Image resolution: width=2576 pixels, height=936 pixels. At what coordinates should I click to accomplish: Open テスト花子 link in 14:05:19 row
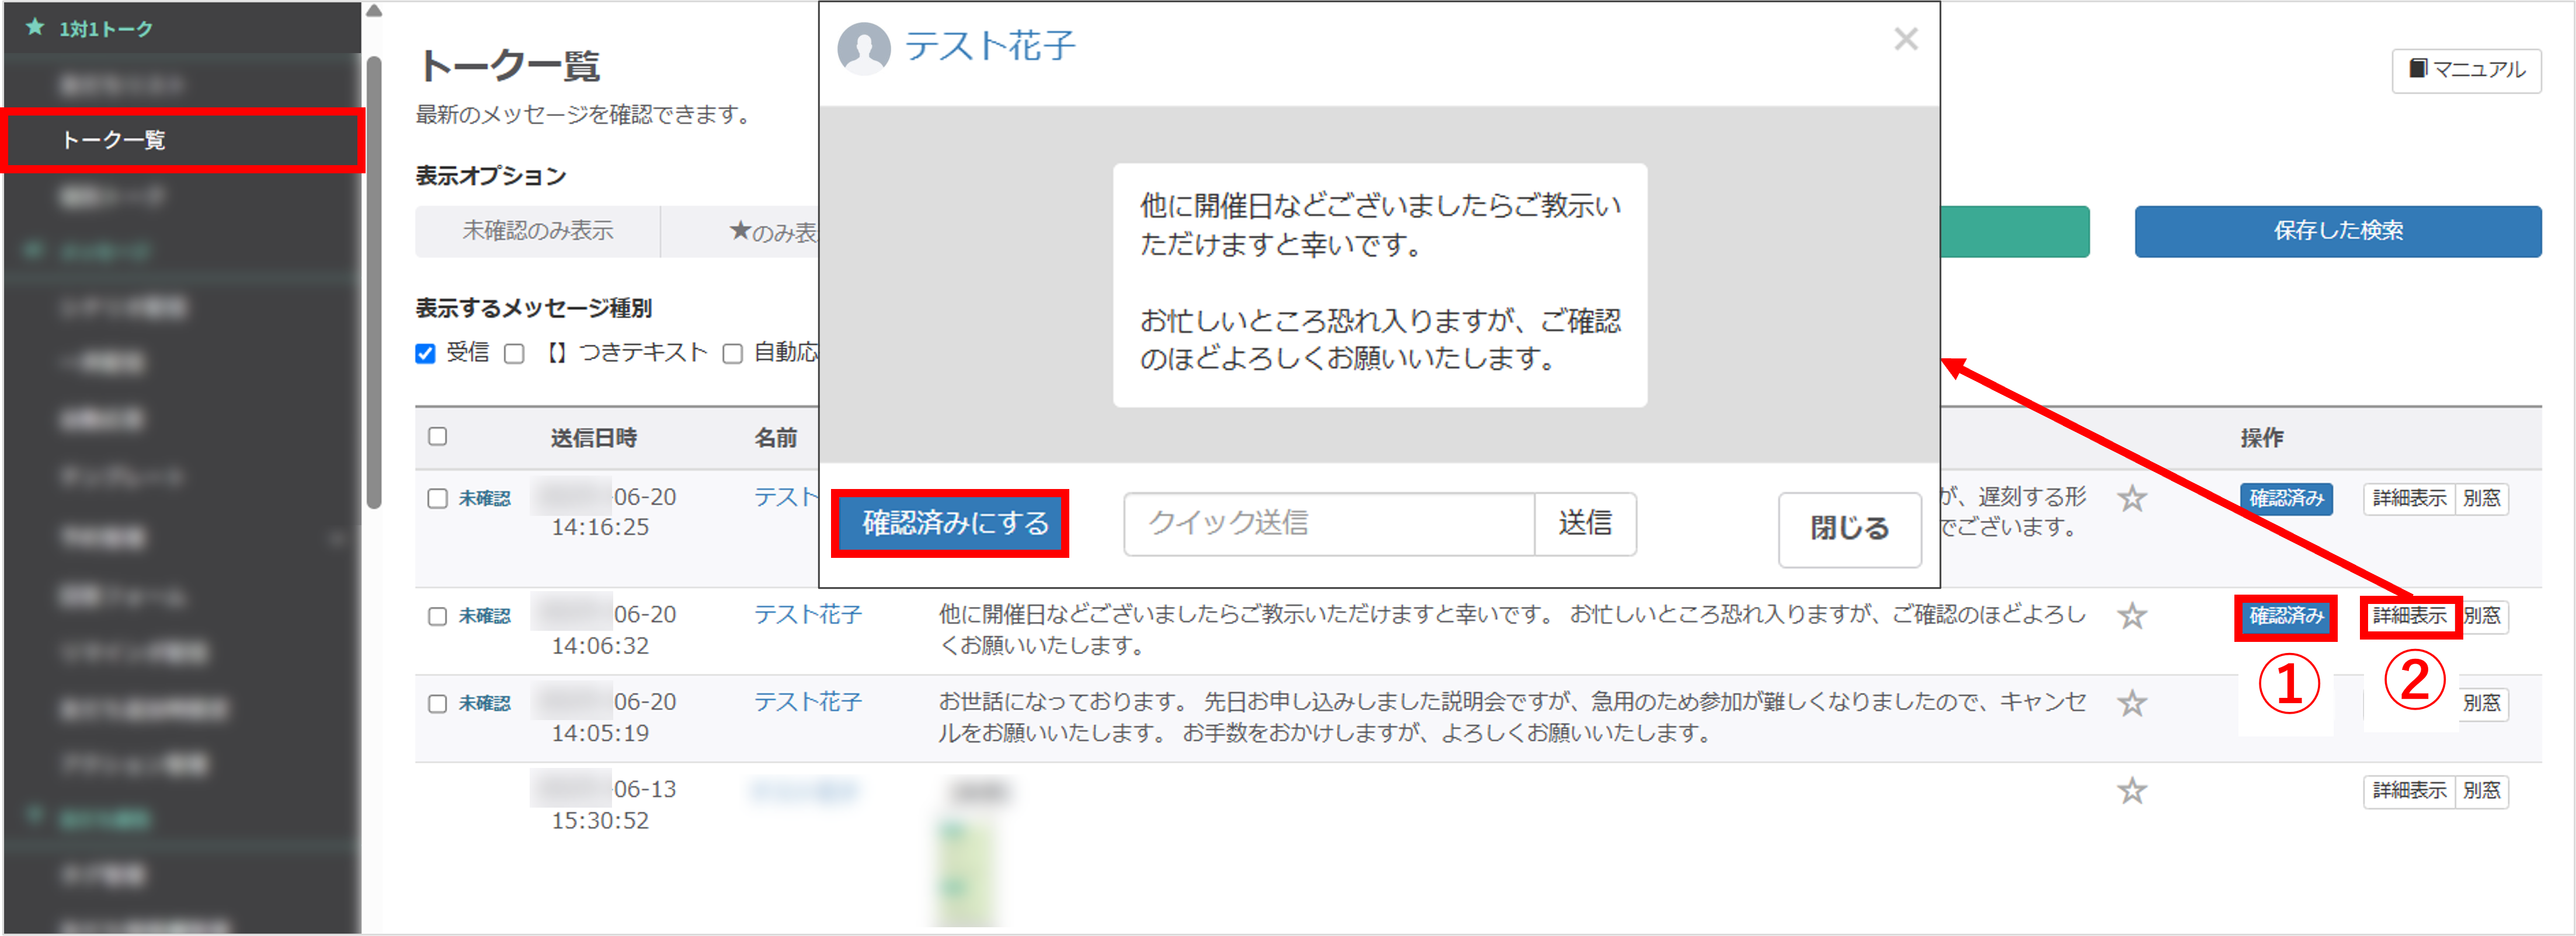pyautogui.click(x=807, y=702)
